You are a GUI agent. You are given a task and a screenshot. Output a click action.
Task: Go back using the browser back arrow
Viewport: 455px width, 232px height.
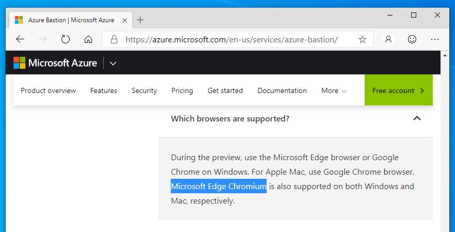(x=20, y=39)
